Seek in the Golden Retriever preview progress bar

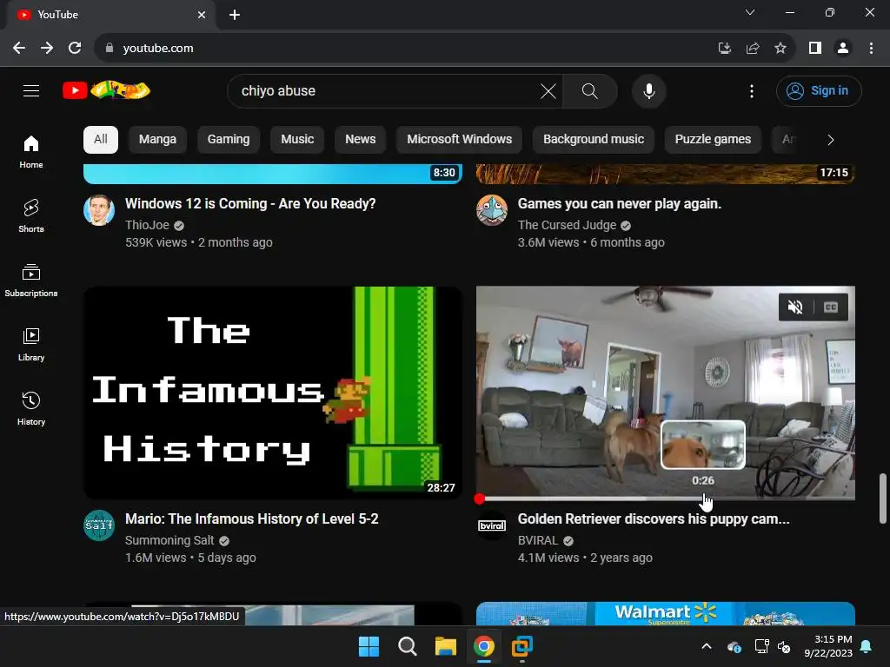click(x=666, y=499)
